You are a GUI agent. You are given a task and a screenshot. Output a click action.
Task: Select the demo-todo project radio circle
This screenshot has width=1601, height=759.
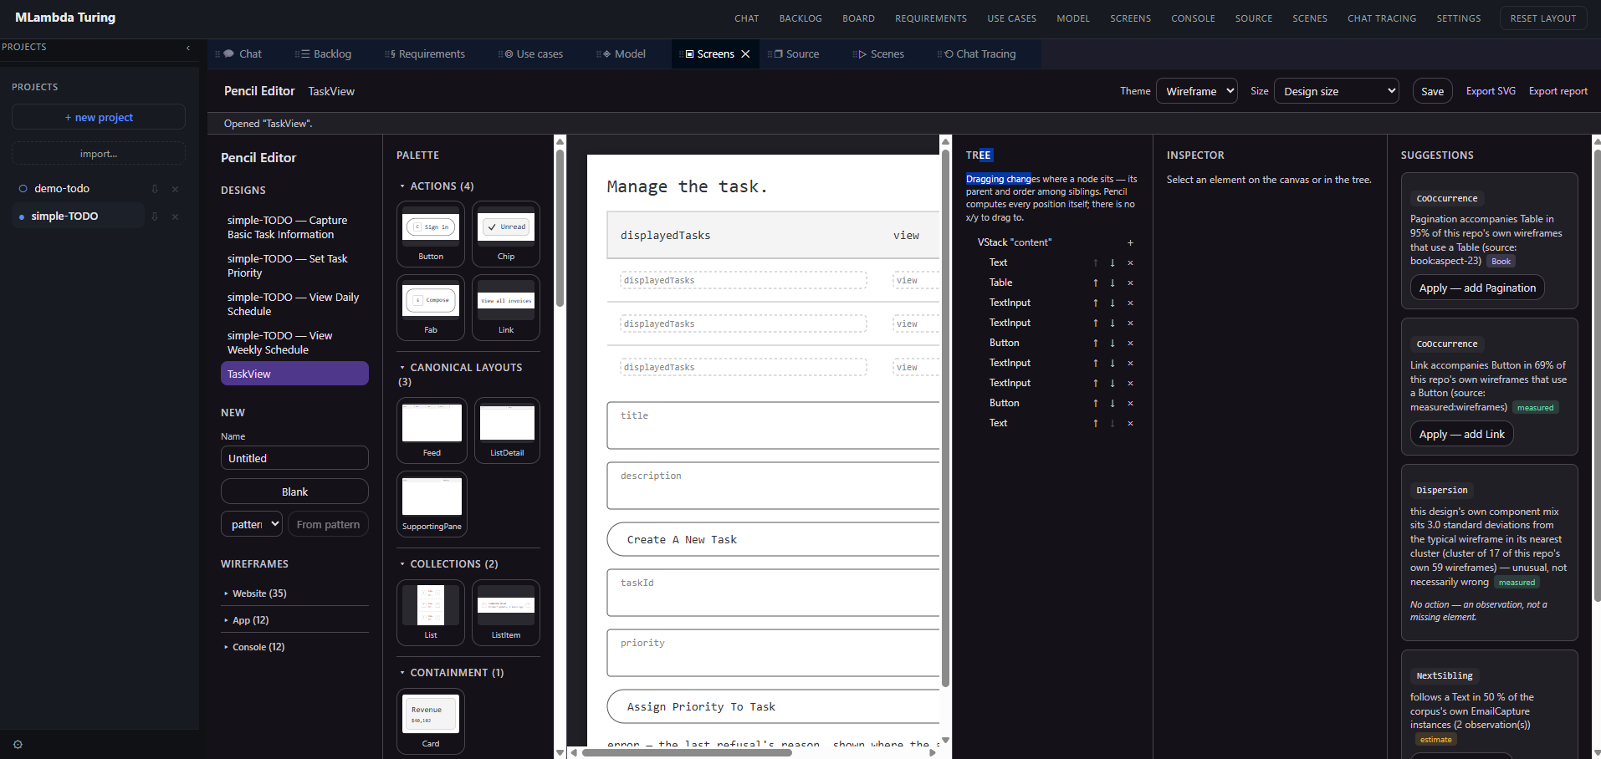23,189
